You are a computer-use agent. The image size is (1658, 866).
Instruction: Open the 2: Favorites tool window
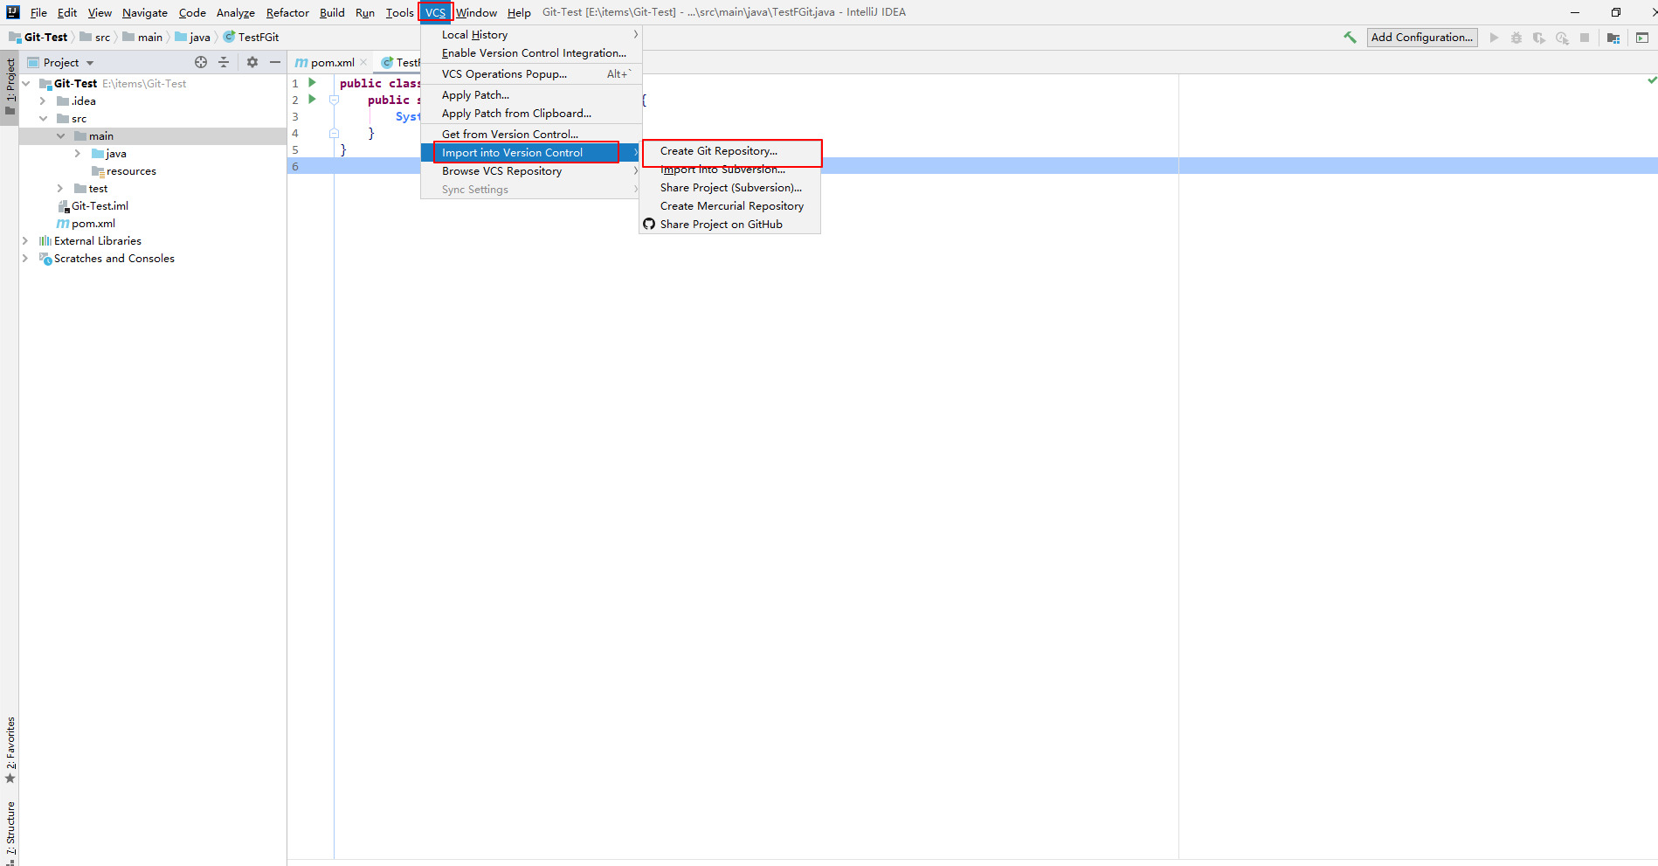(x=10, y=750)
